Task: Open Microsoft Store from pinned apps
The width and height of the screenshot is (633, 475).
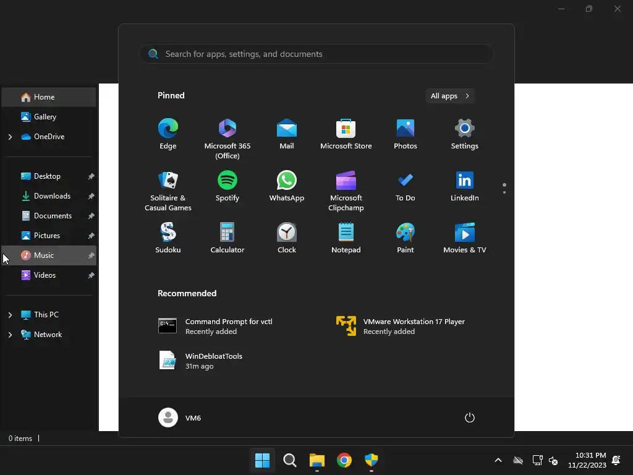Action: click(346, 134)
